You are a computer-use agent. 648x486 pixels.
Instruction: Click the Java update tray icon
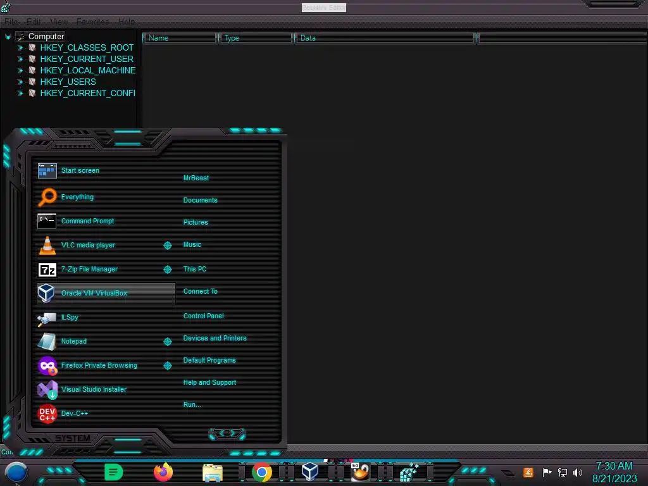tap(528, 472)
